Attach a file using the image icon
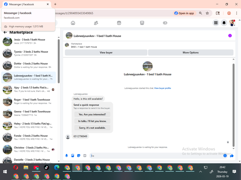 point(73,156)
